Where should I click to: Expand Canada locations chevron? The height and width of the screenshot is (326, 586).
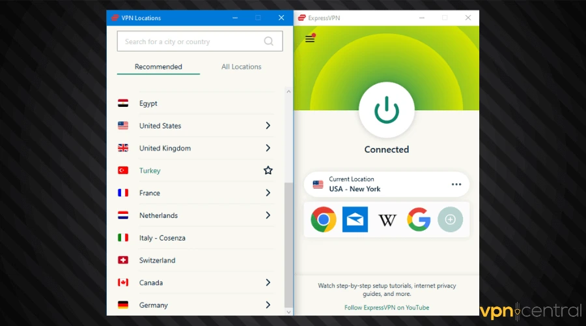pos(268,282)
